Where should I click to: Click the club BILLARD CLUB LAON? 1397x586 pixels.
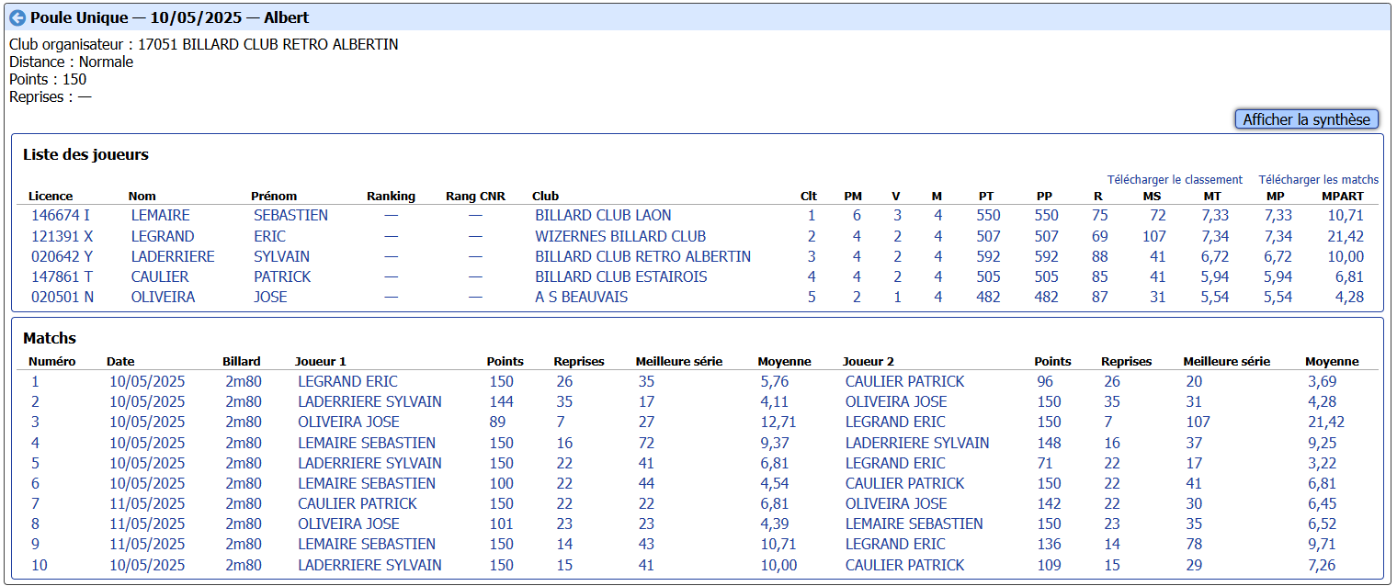pyautogui.click(x=603, y=216)
